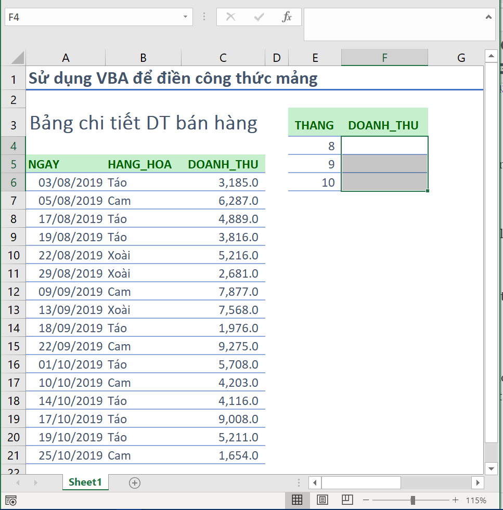The width and height of the screenshot is (503, 510).
Task: Select column F header
Action: tap(384, 58)
